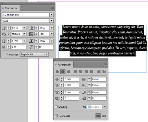Click the baseline shift icon
Image resolution: width=148 pixels, height=122 pixels.
4,47
